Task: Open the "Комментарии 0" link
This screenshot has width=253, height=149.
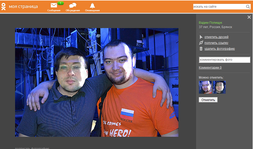Action: click(x=210, y=68)
